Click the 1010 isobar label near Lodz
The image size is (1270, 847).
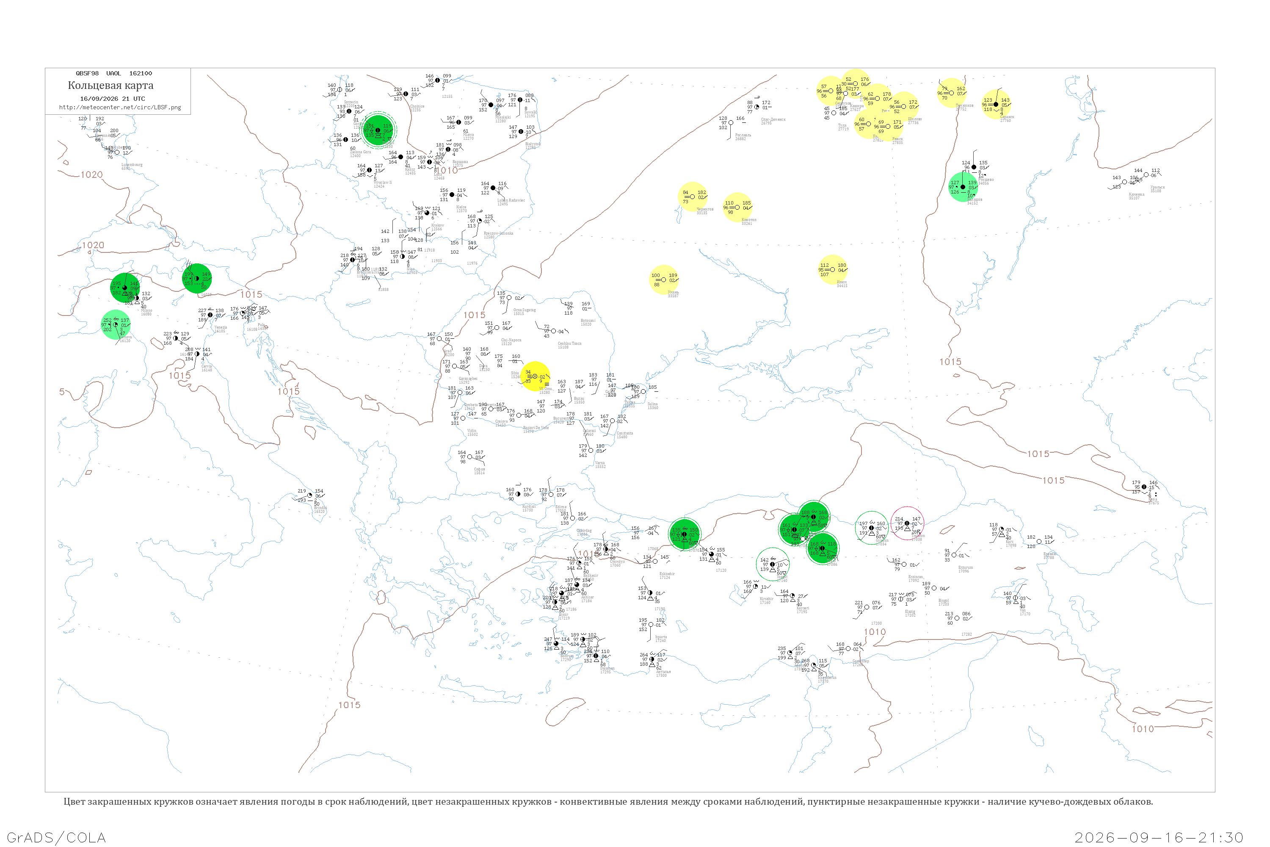pyautogui.click(x=447, y=171)
